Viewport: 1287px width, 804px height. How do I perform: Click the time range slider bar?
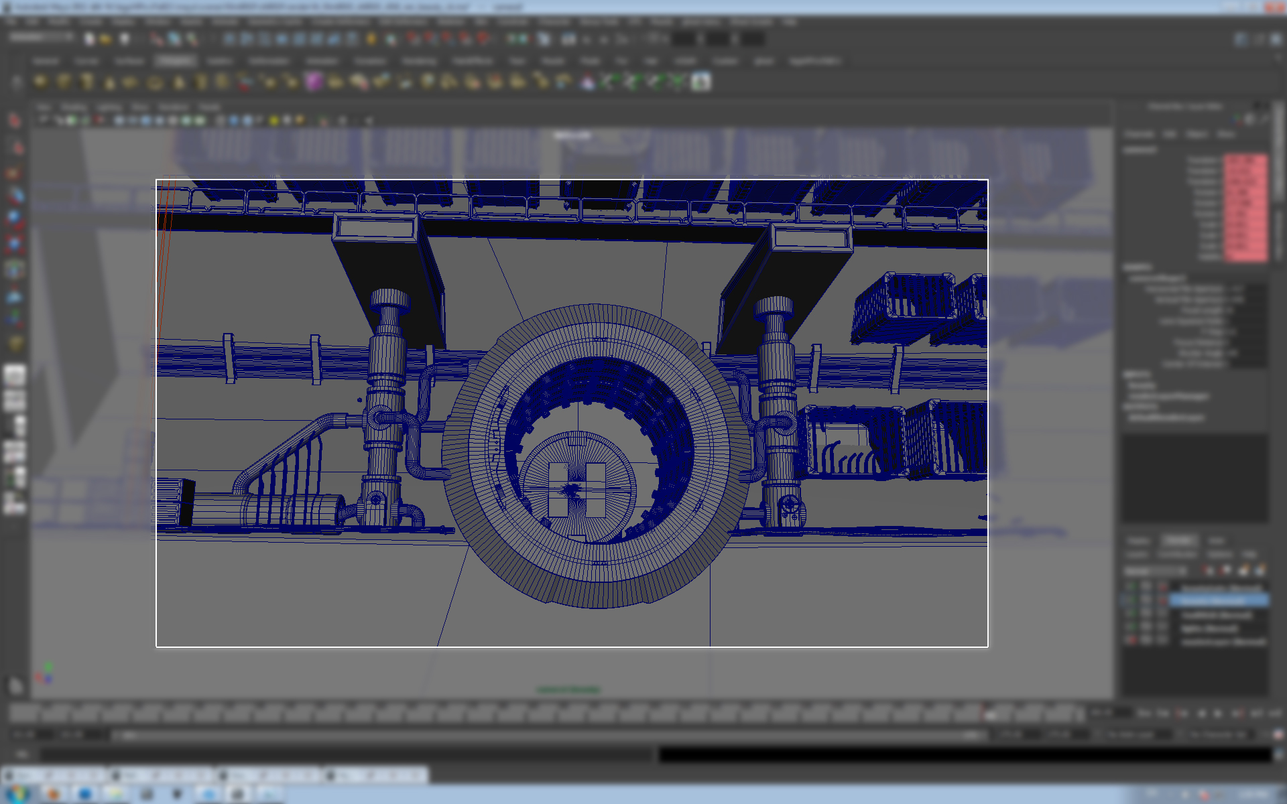coord(550,735)
